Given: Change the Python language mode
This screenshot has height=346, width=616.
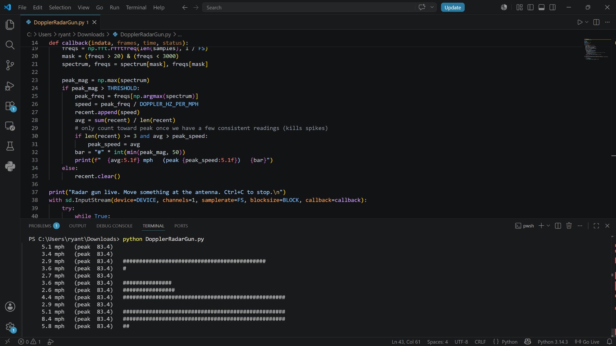Looking at the screenshot, I should [x=509, y=342].
